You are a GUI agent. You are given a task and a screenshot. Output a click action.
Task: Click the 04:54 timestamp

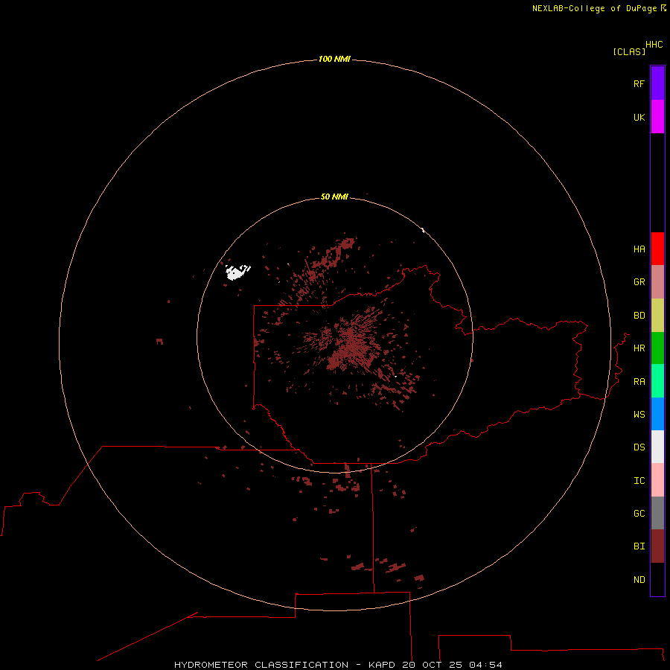[x=485, y=665]
